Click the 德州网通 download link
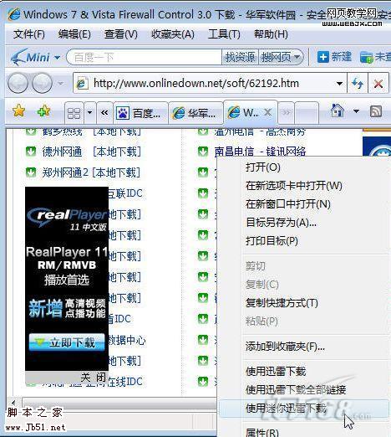Viewport: 391px width, 437px height. (x=63, y=152)
